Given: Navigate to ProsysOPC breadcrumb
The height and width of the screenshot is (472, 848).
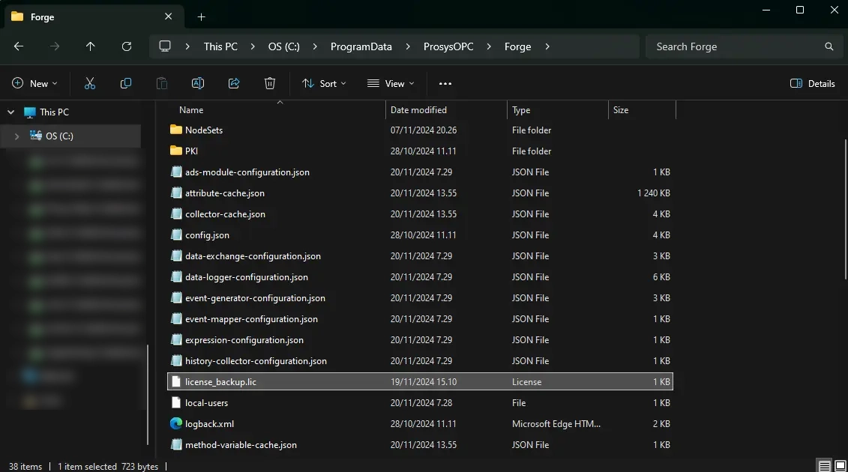Looking at the screenshot, I should [x=448, y=46].
